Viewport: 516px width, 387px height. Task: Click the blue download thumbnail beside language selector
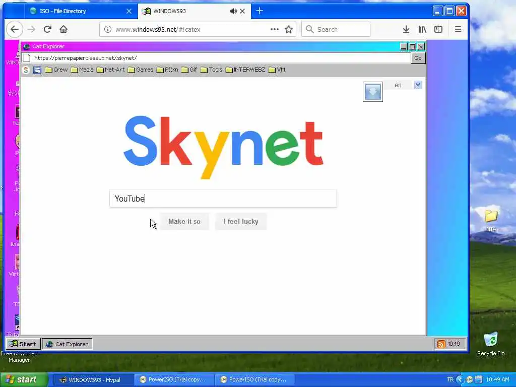pos(372,92)
